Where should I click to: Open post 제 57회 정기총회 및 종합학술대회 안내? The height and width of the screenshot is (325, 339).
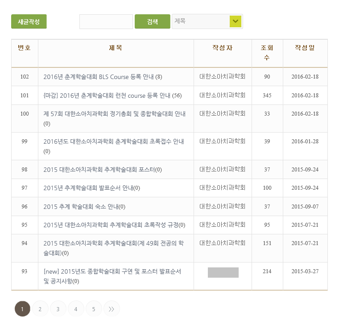click(115, 114)
